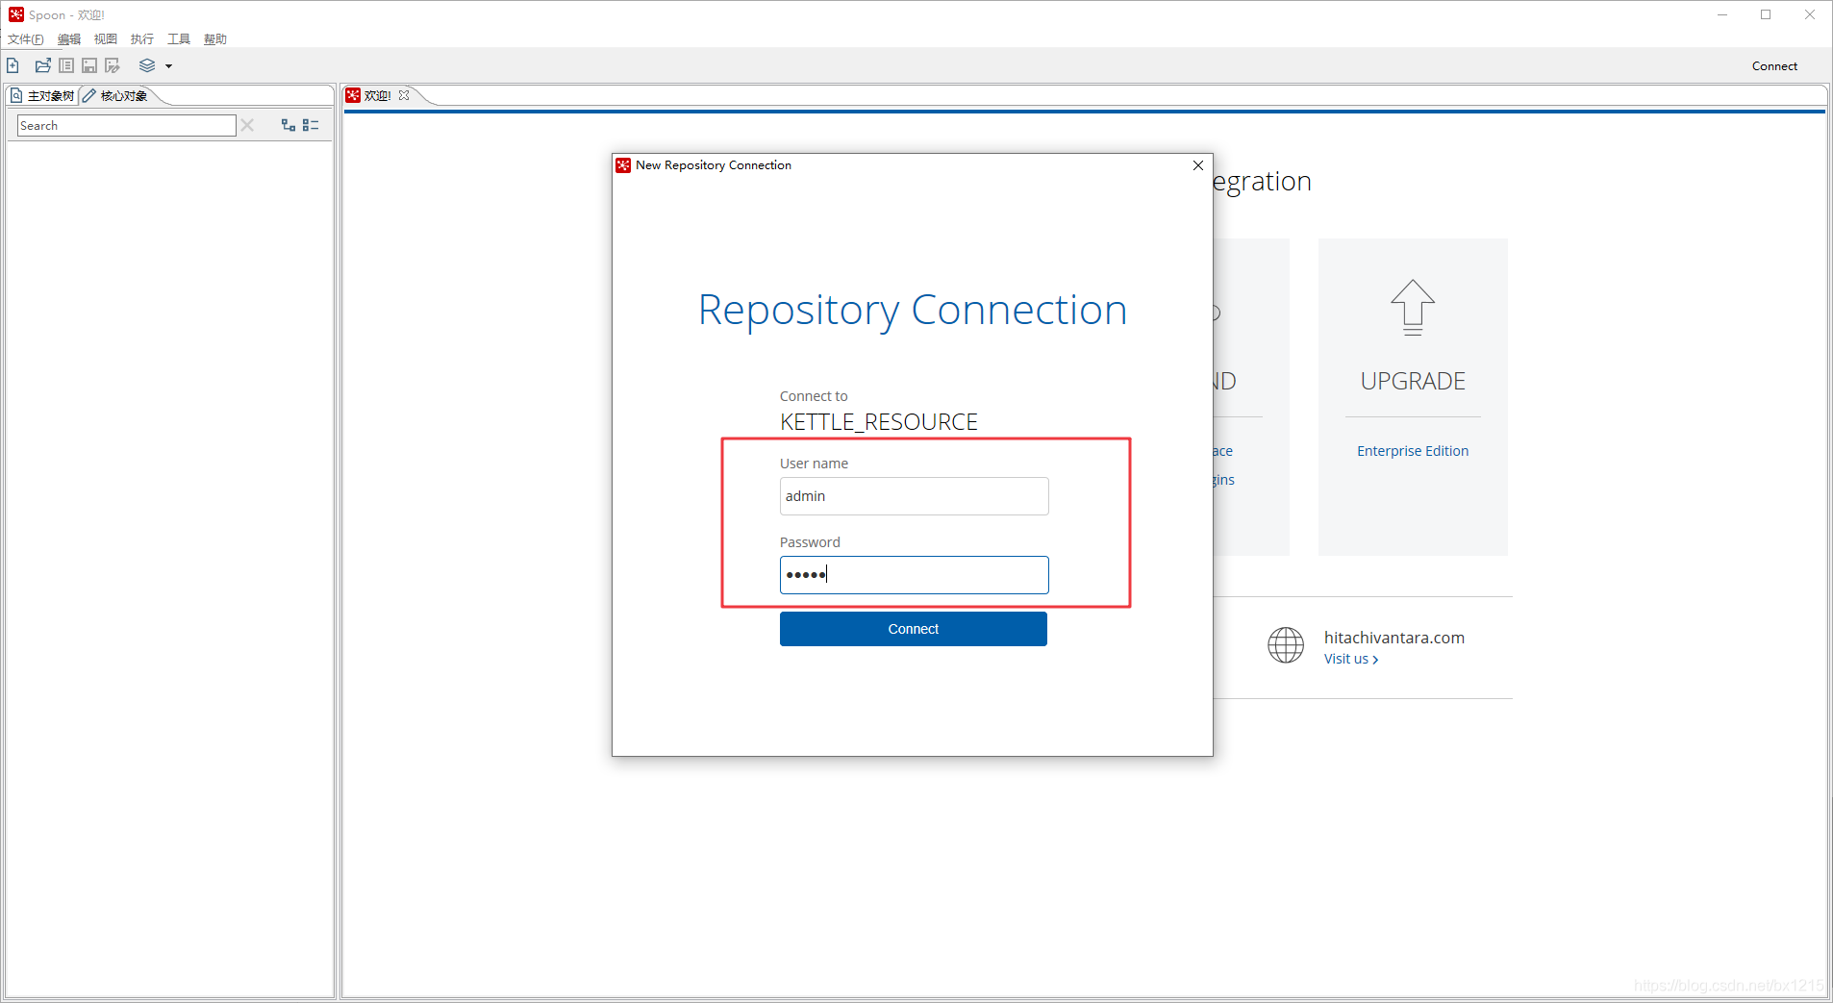Click the perspective layers icon in toolbar
This screenshot has width=1833, height=1003.
pos(147,65)
